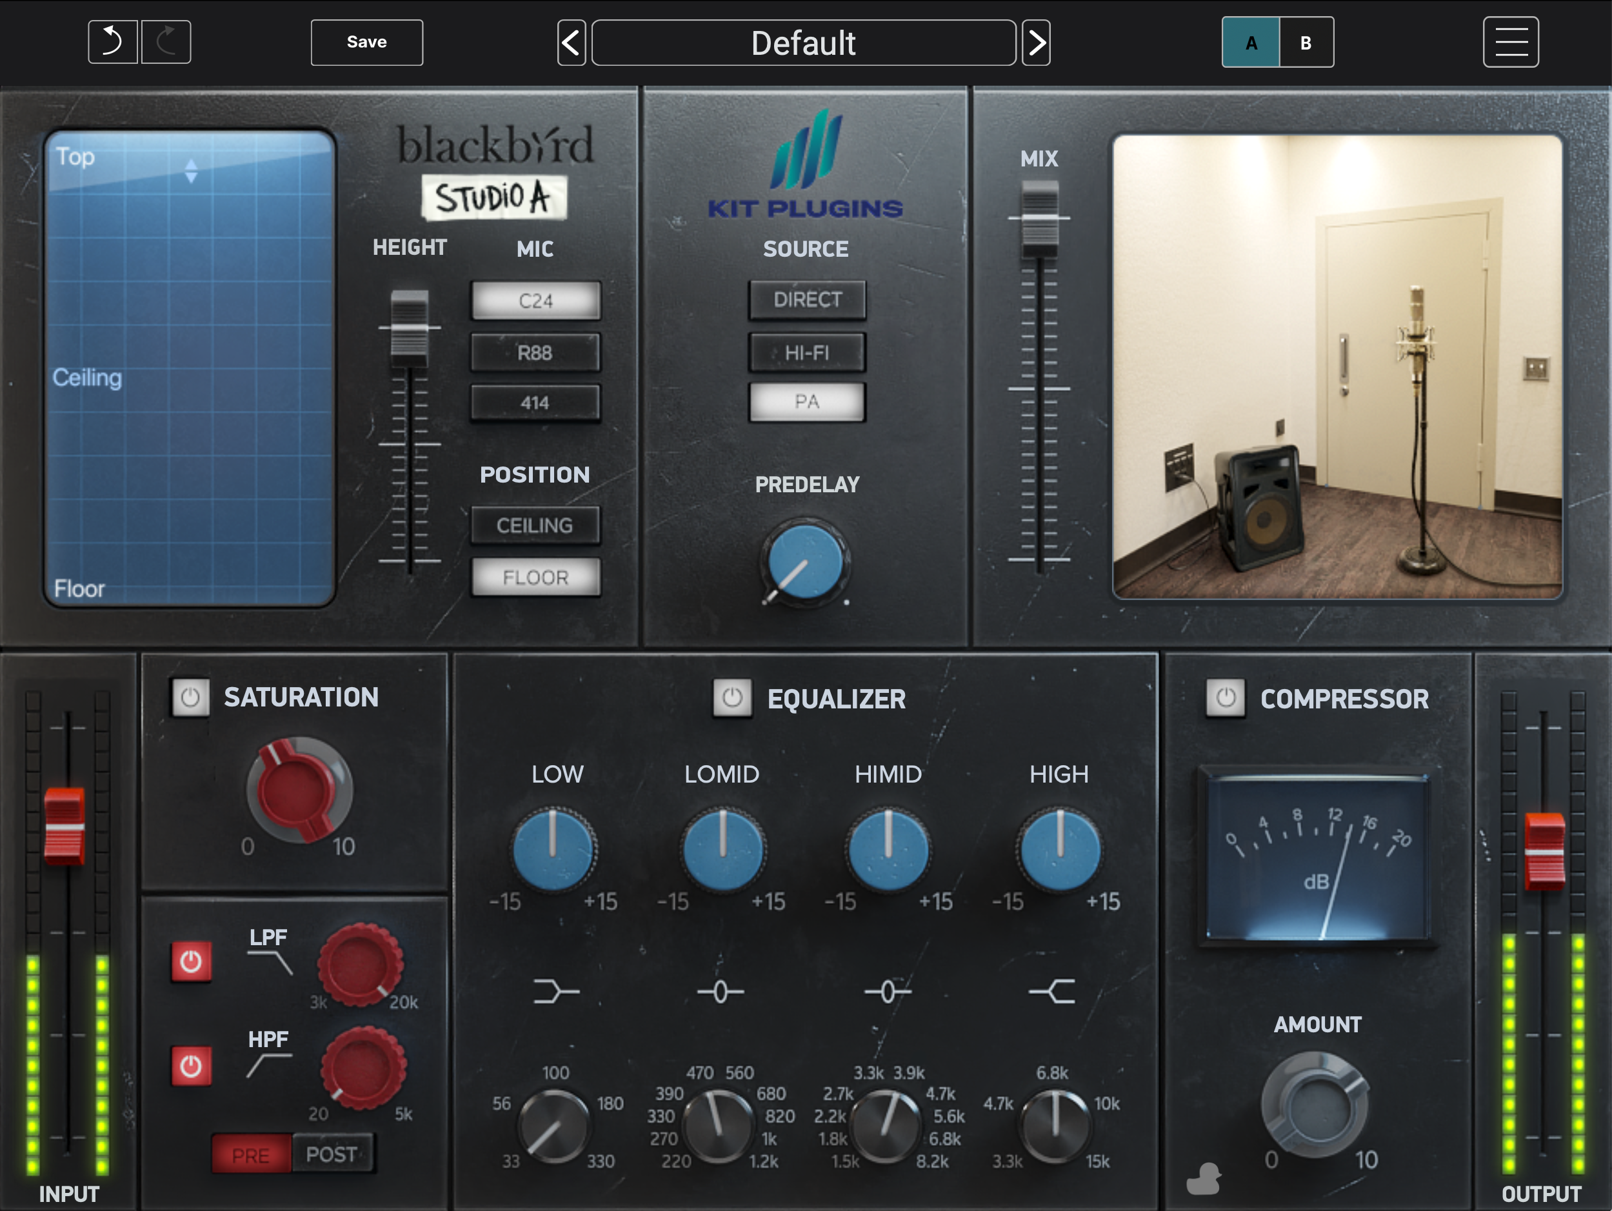
Task: Open the Default preset selector
Action: [803, 43]
